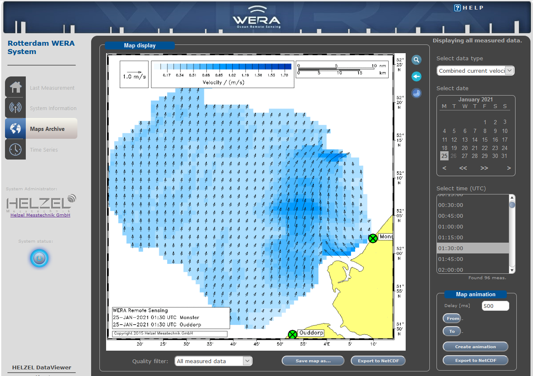Open the HELP icon in header

coord(457,8)
